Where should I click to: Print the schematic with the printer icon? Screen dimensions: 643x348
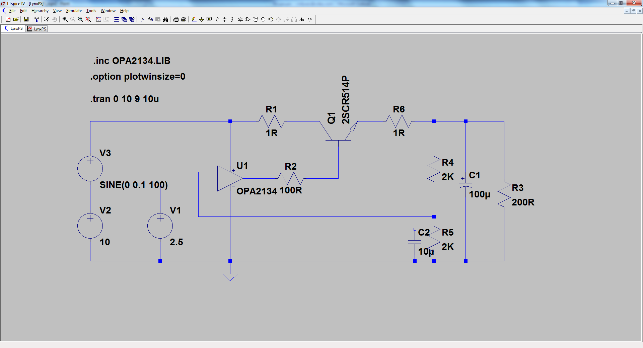point(184,19)
